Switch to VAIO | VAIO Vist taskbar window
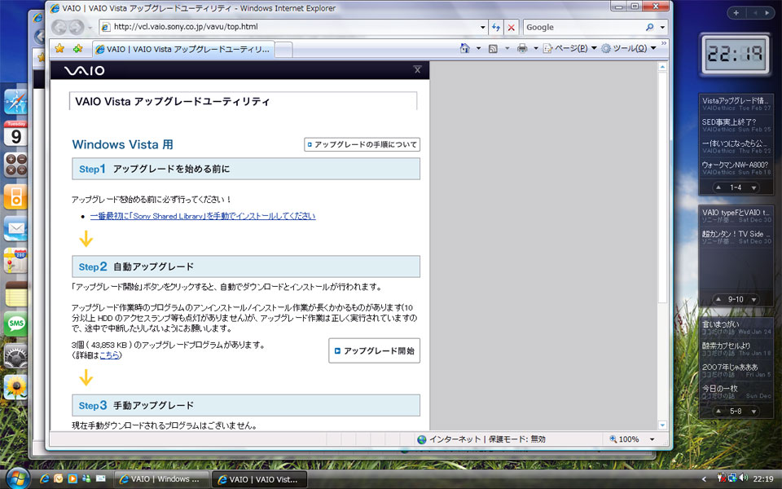Image resolution: width=782 pixels, height=489 pixels. click(x=259, y=479)
